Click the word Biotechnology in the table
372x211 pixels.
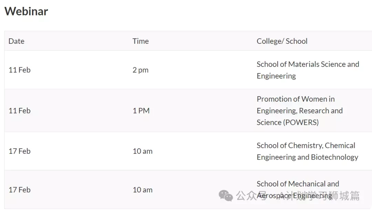pyautogui.click(x=334, y=157)
